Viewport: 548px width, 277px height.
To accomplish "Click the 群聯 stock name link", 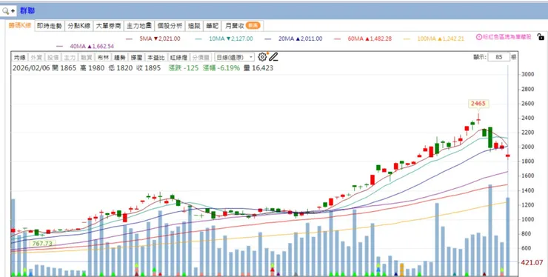I will tap(27, 11).
